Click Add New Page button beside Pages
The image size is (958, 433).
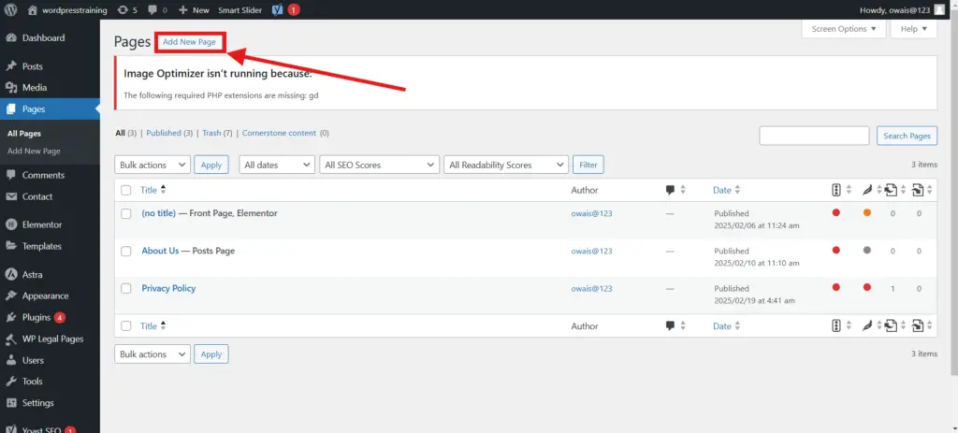pyautogui.click(x=189, y=42)
